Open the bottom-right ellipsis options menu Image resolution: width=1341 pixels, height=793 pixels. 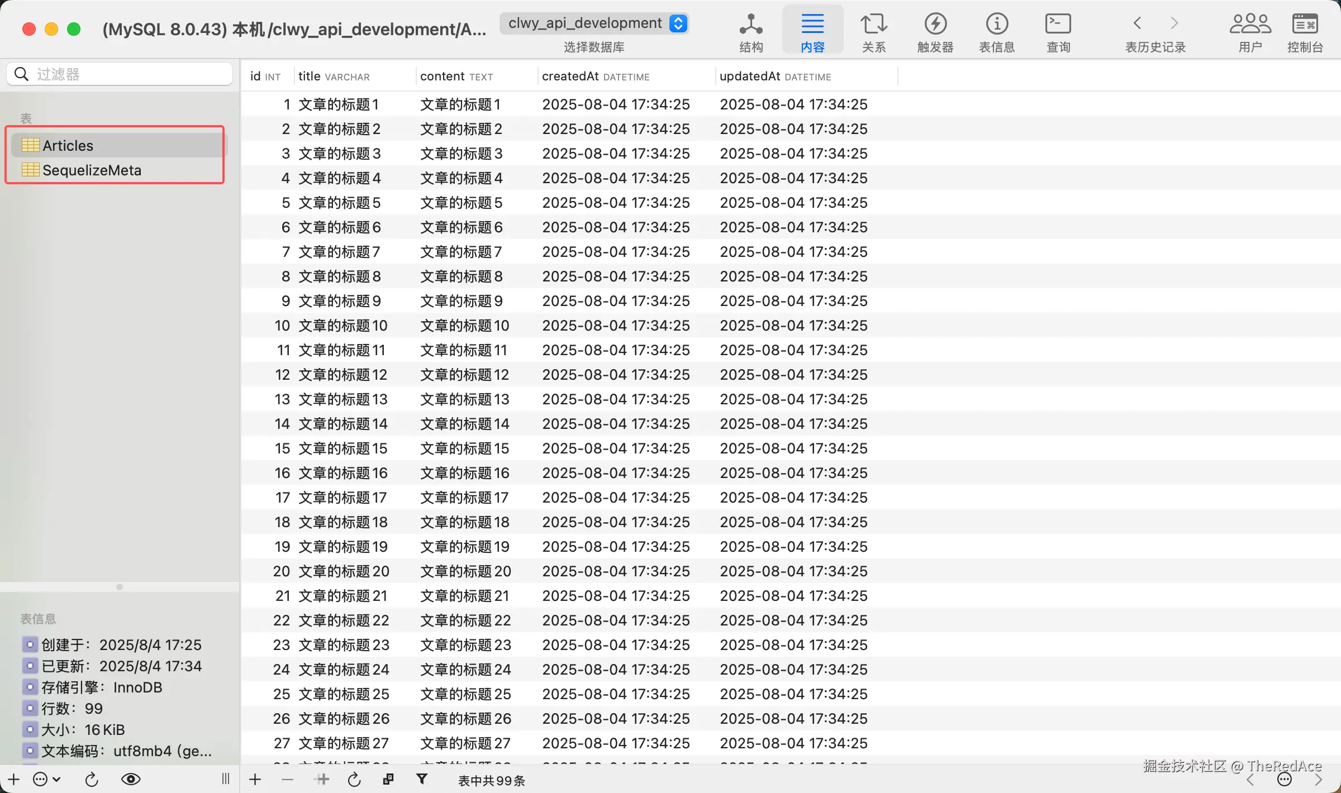coord(1285,780)
